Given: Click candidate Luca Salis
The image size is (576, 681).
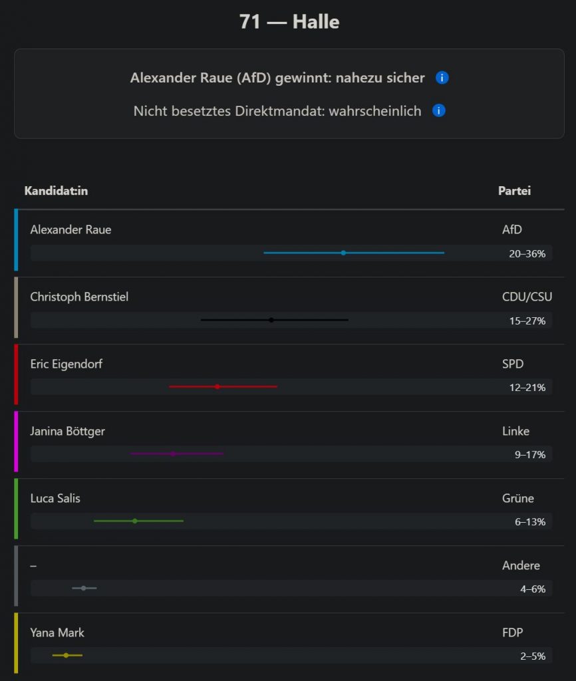Looking at the screenshot, I should [x=55, y=498].
